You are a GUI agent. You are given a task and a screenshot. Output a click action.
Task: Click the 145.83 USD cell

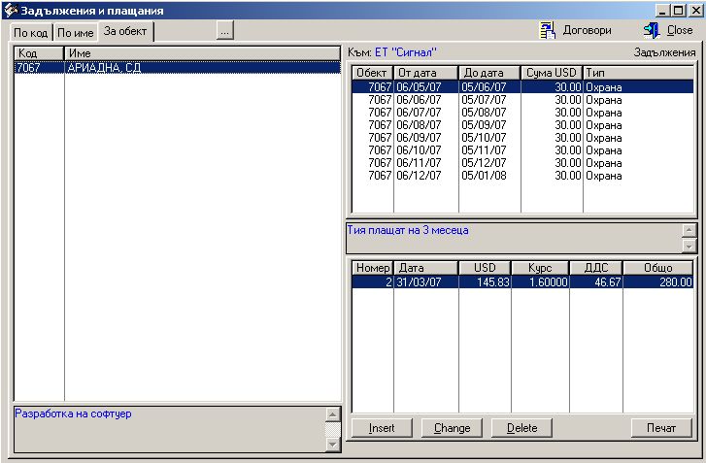(485, 282)
